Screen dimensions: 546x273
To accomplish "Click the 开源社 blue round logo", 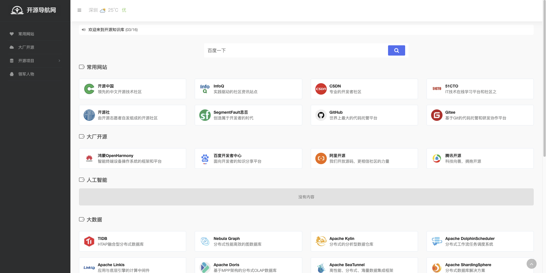I will [x=89, y=115].
